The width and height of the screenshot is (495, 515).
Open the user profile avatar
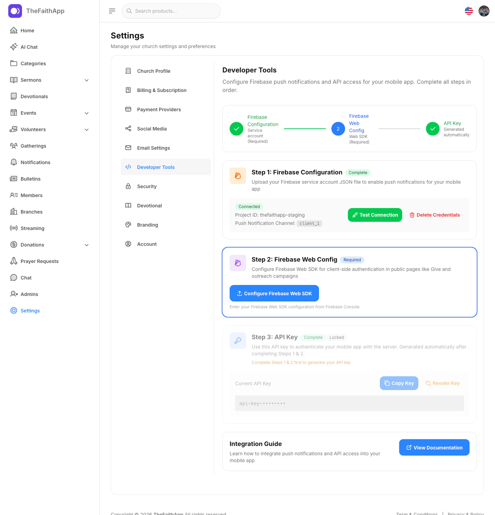484,11
